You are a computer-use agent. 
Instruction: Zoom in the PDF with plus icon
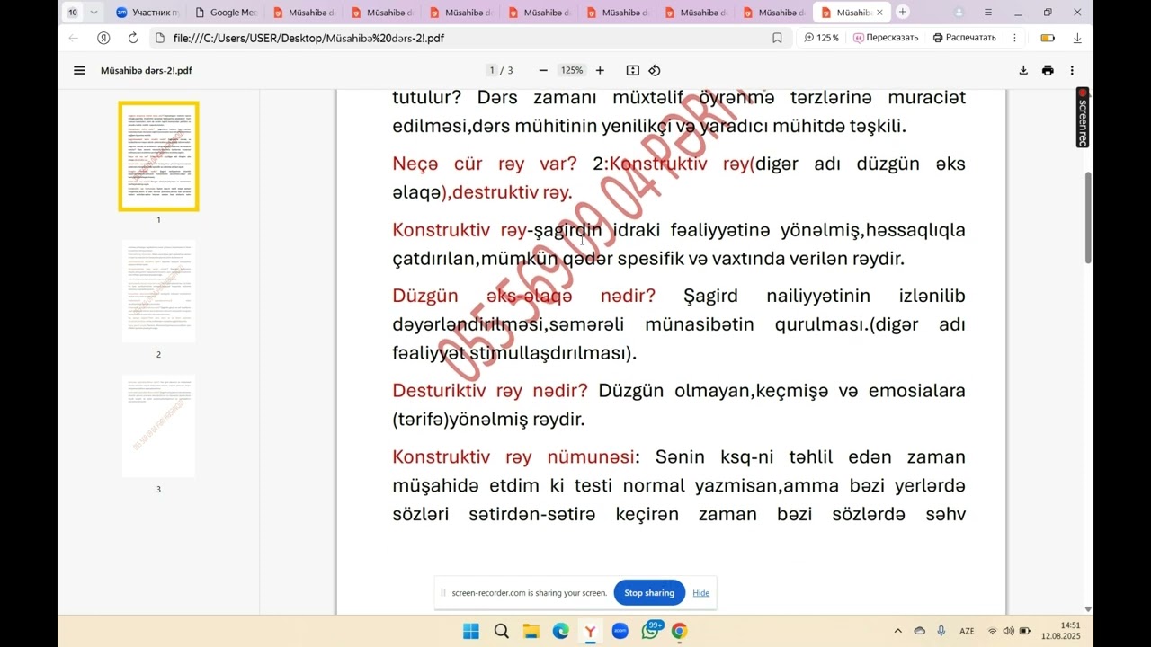tap(600, 70)
